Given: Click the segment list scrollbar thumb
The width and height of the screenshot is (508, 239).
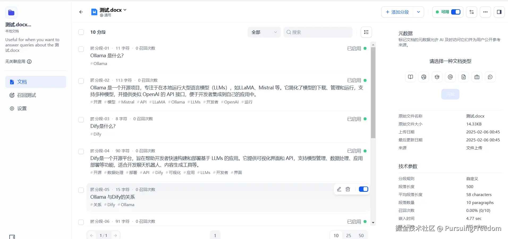Looking at the screenshot, I should [x=373, y=93].
